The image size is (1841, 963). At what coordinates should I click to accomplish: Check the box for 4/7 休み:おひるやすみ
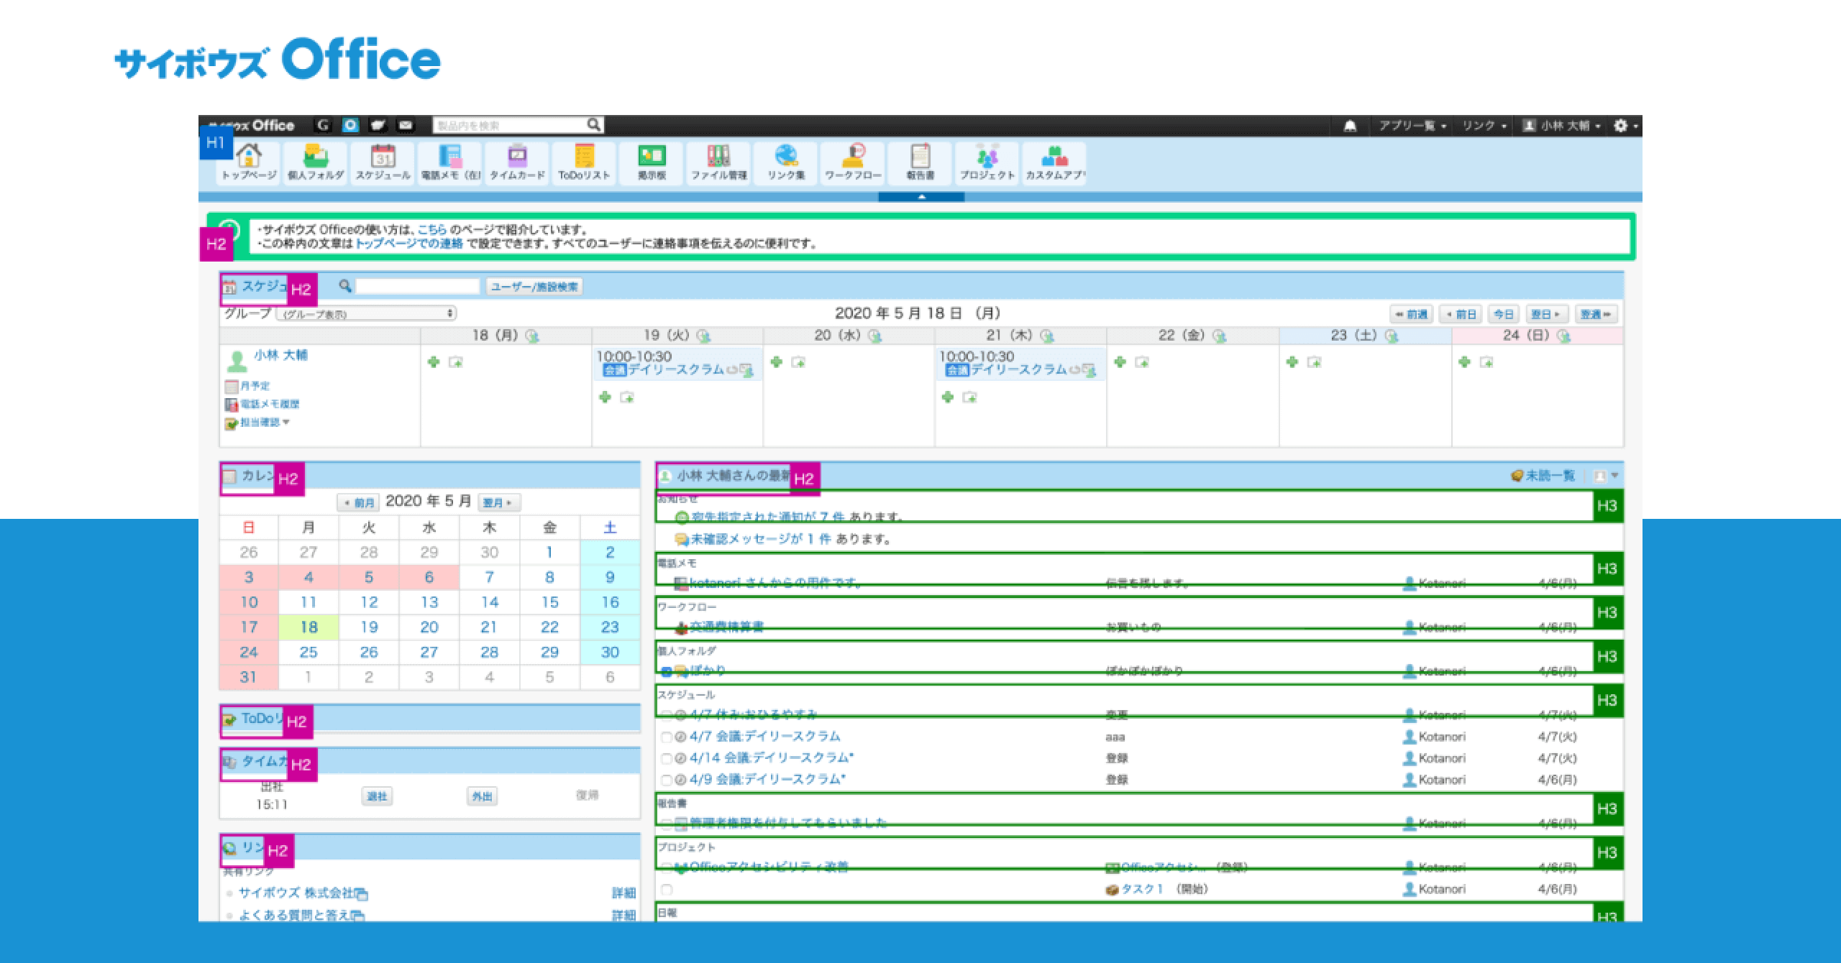667,716
